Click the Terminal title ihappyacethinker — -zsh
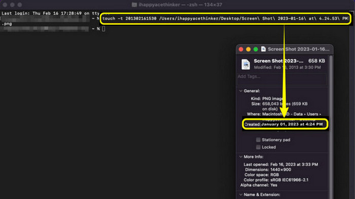 pyautogui.click(x=180, y=5)
